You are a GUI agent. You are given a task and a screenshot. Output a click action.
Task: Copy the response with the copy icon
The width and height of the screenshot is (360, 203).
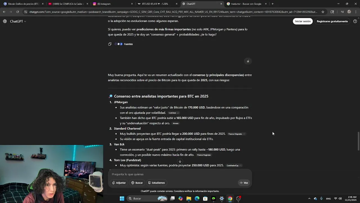coord(110,44)
